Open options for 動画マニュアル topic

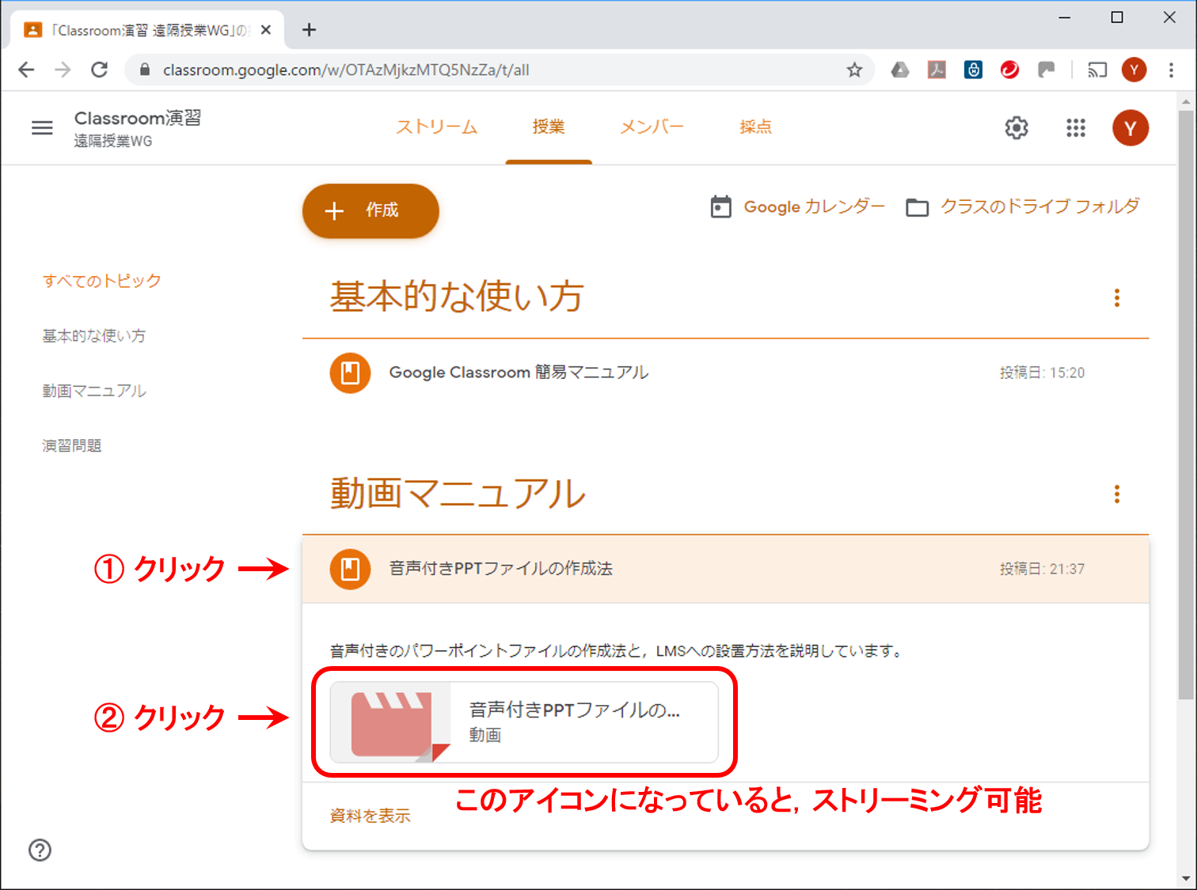point(1117,494)
